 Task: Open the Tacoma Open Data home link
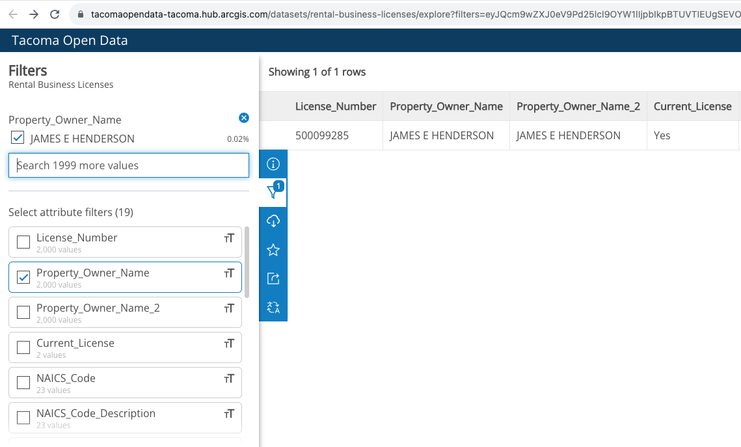click(x=70, y=40)
